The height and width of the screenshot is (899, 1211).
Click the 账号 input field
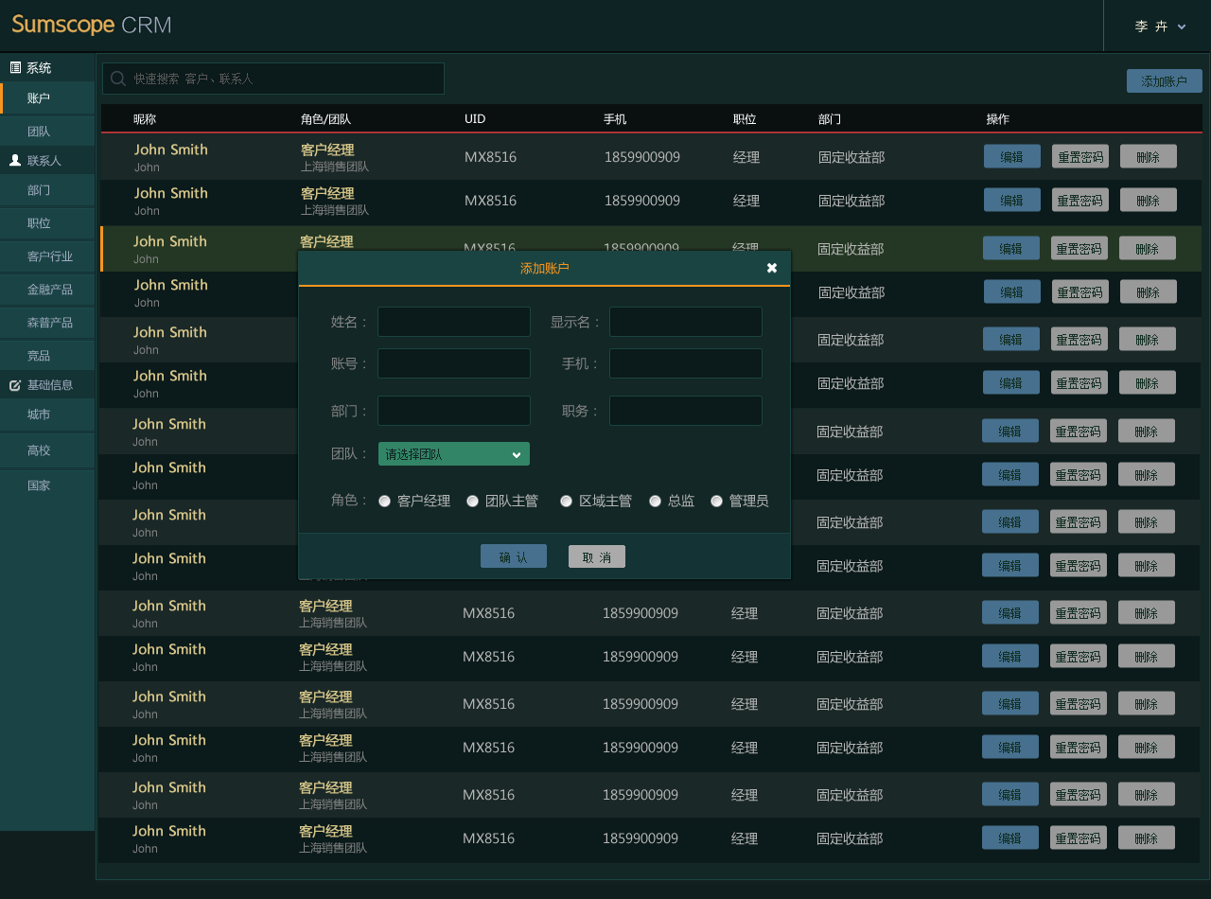[x=454, y=363]
